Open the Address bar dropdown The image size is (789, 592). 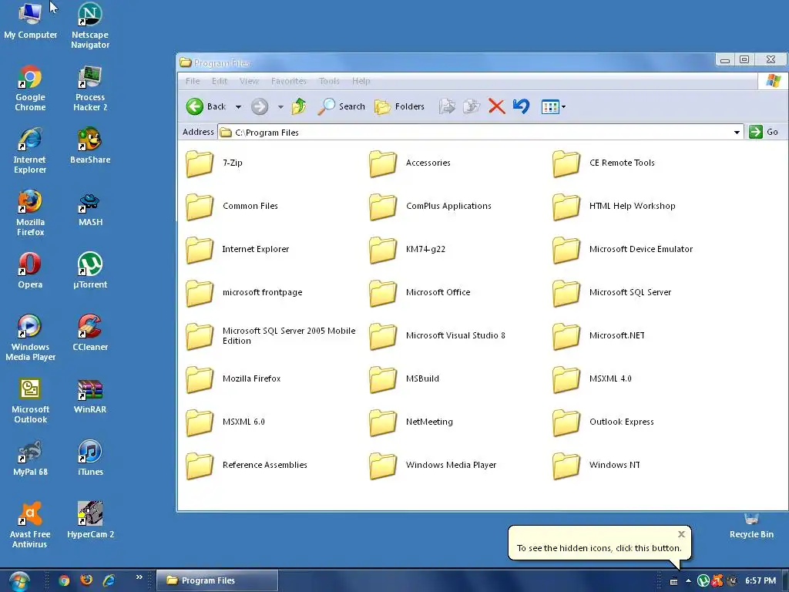pyautogui.click(x=737, y=133)
